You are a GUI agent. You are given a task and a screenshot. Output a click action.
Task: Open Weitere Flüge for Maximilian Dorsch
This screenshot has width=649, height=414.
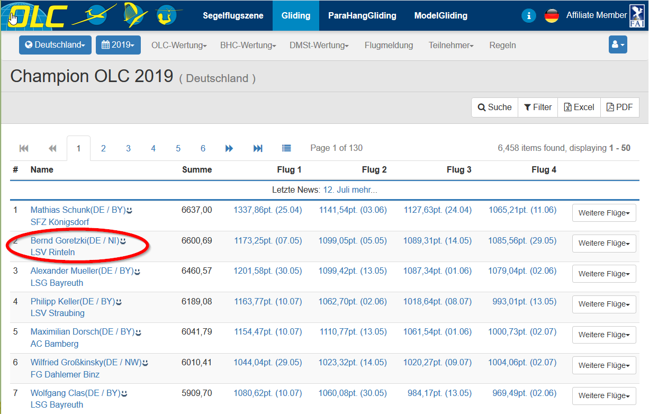point(604,335)
